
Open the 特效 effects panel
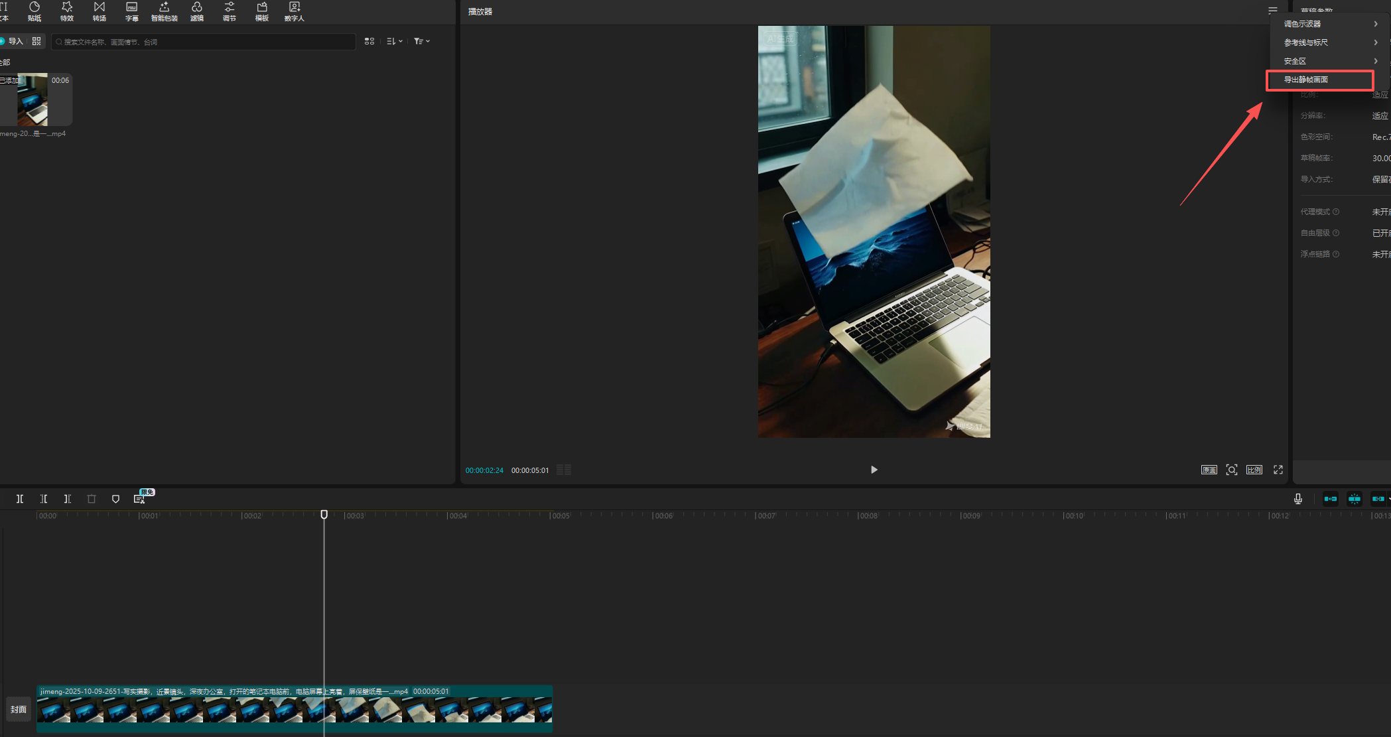click(x=67, y=11)
